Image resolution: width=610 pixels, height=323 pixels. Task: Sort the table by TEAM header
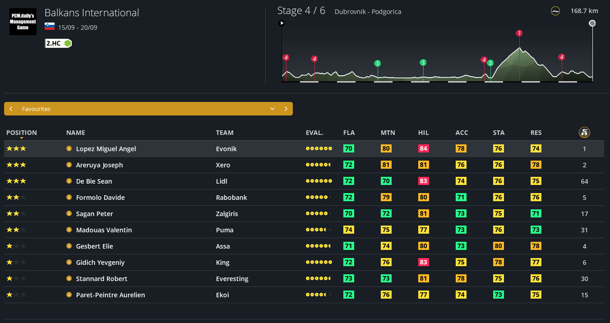pyautogui.click(x=225, y=133)
